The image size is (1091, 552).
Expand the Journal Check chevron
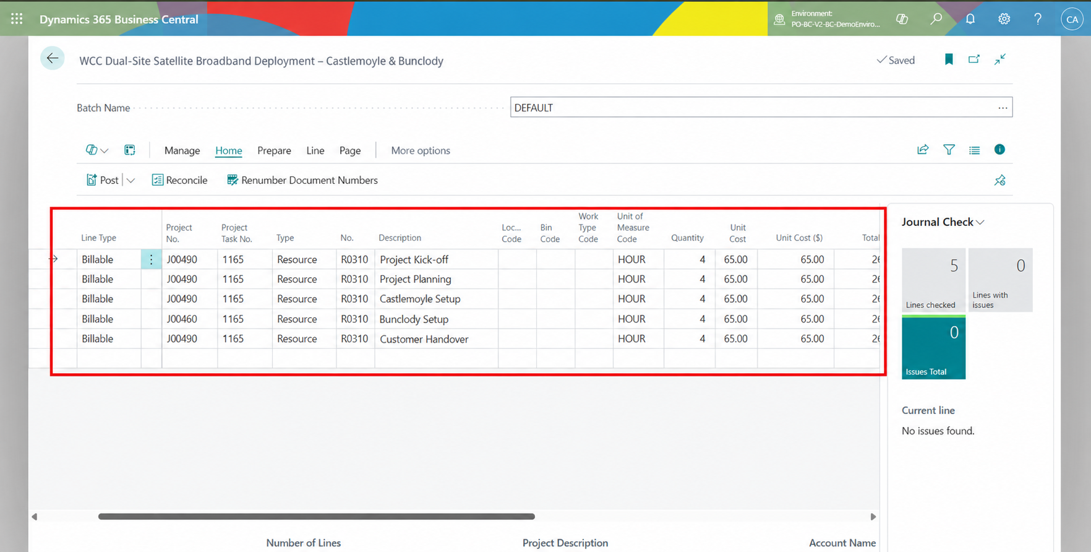[980, 222]
